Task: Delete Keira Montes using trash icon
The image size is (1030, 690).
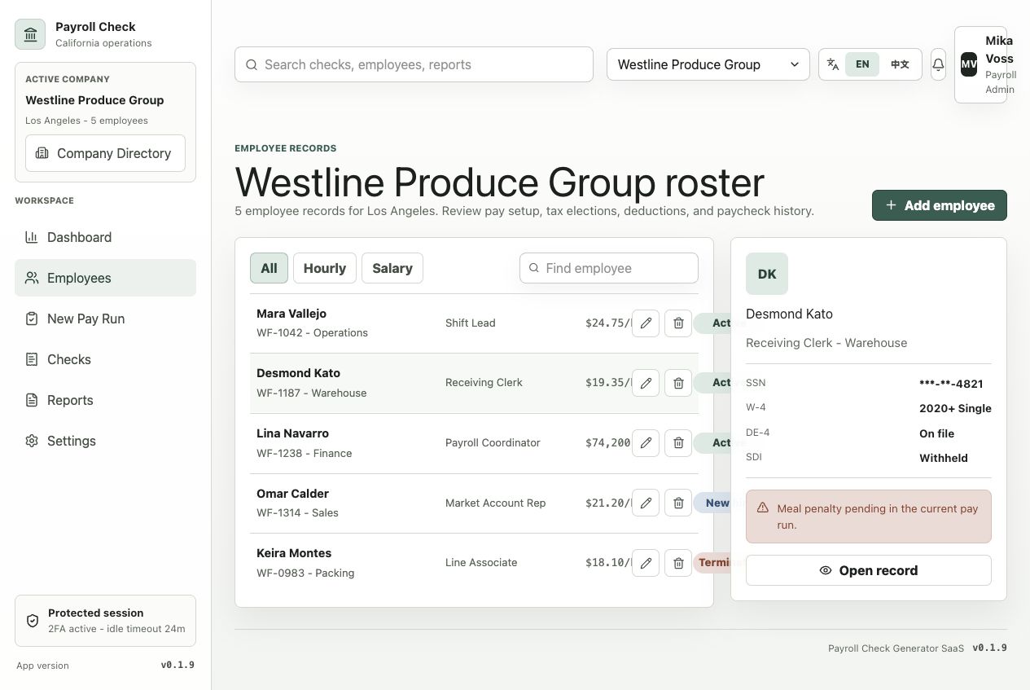Action: pos(678,563)
